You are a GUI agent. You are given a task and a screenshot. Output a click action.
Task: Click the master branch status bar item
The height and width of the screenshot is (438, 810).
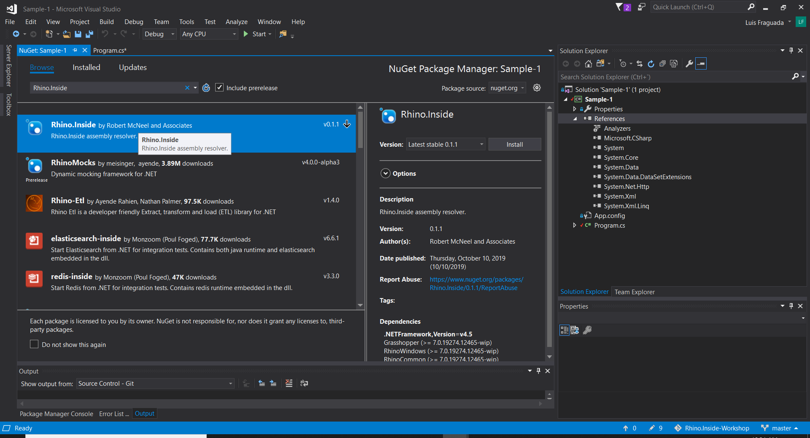780,428
